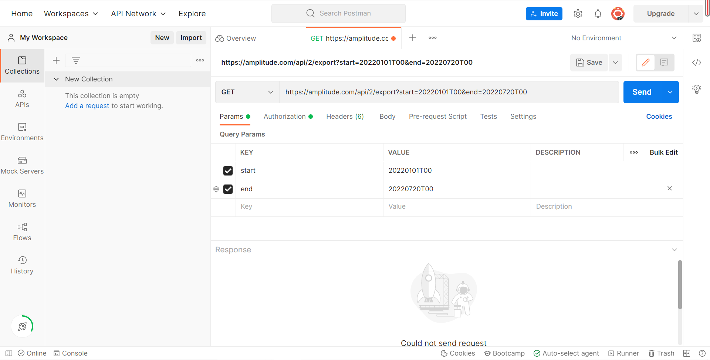This screenshot has height=360, width=710.
Task: Open Bulk Edit for query params
Action: (664, 152)
